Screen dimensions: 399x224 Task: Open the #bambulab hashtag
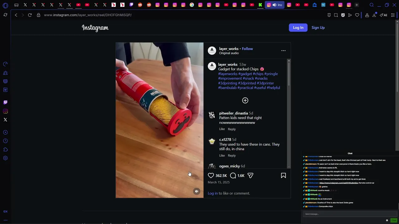click(227, 88)
